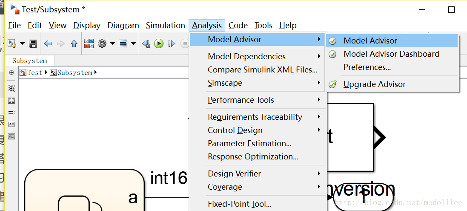Expand Requirements Traceability submenu

coord(258,117)
